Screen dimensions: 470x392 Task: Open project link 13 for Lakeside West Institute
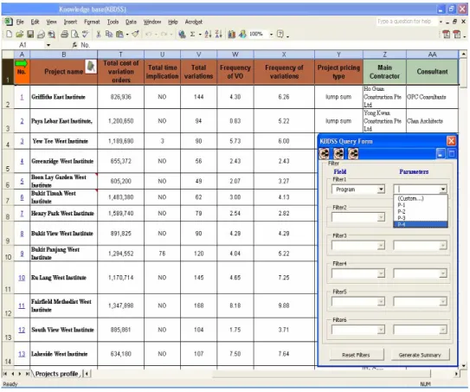click(22, 354)
